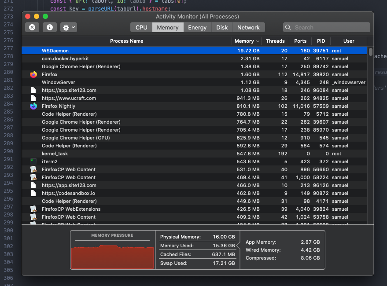The image size is (387, 286).
Task: Select Code Helper (Renderer) using 780.8 MB
Action: (195, 114)
